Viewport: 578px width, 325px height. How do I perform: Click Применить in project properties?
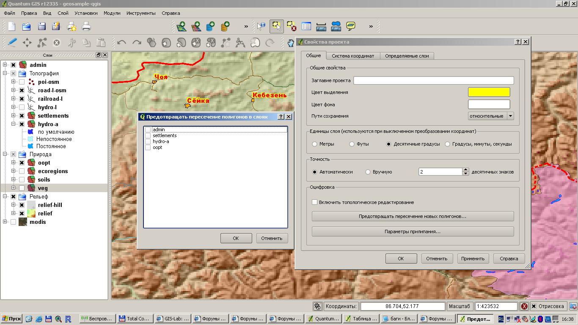[473, 259]
